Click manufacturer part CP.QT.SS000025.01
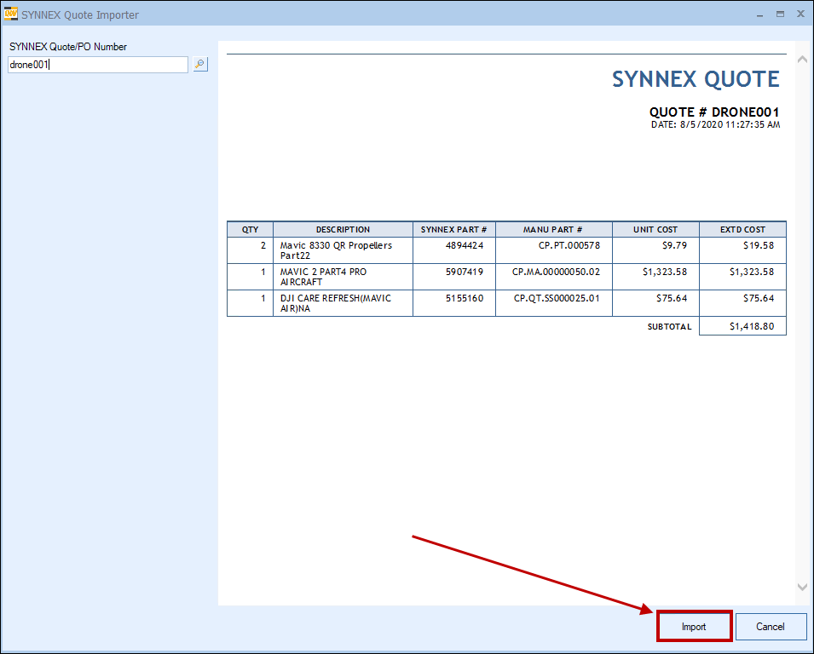The image size is (814, 654). [x=557, y=298]
